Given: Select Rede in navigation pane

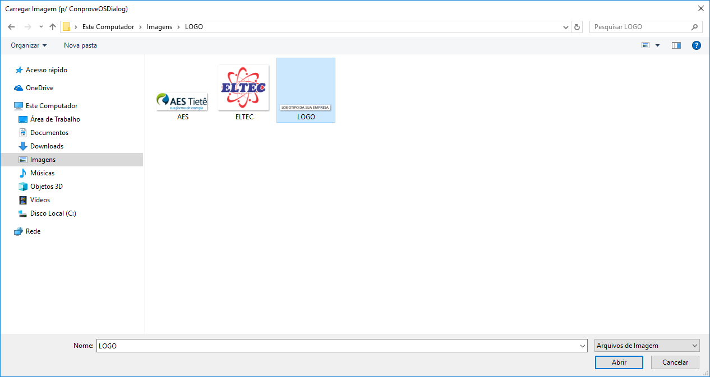Looking at the screenshot, I should [x=33, y=231].
